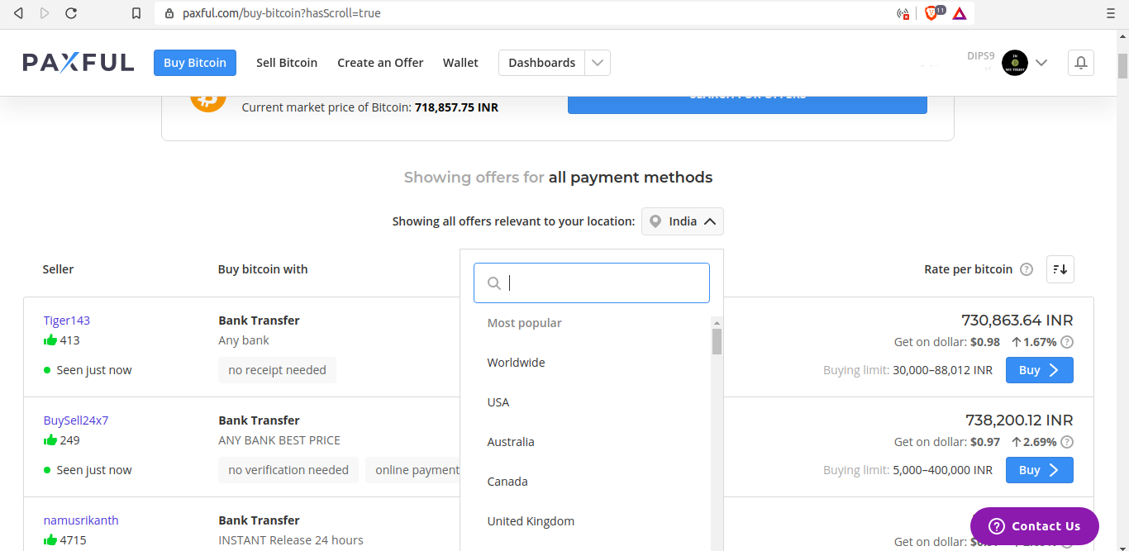Image resolution: width=1129 pixels, height=551 pixels.
Task: Click the Paxful logo
Action: [x=78, y=63]
